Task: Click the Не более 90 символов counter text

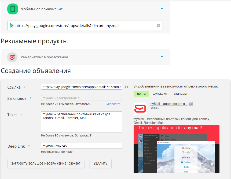Action: tap(67, 135)
